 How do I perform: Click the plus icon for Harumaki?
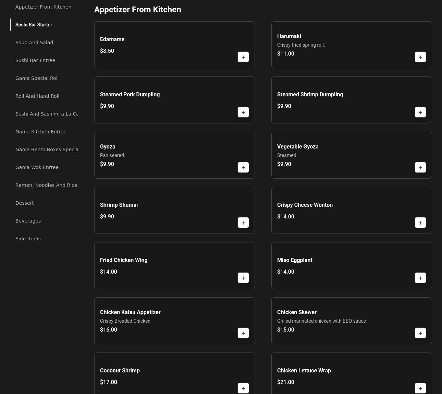click(420, 57)
